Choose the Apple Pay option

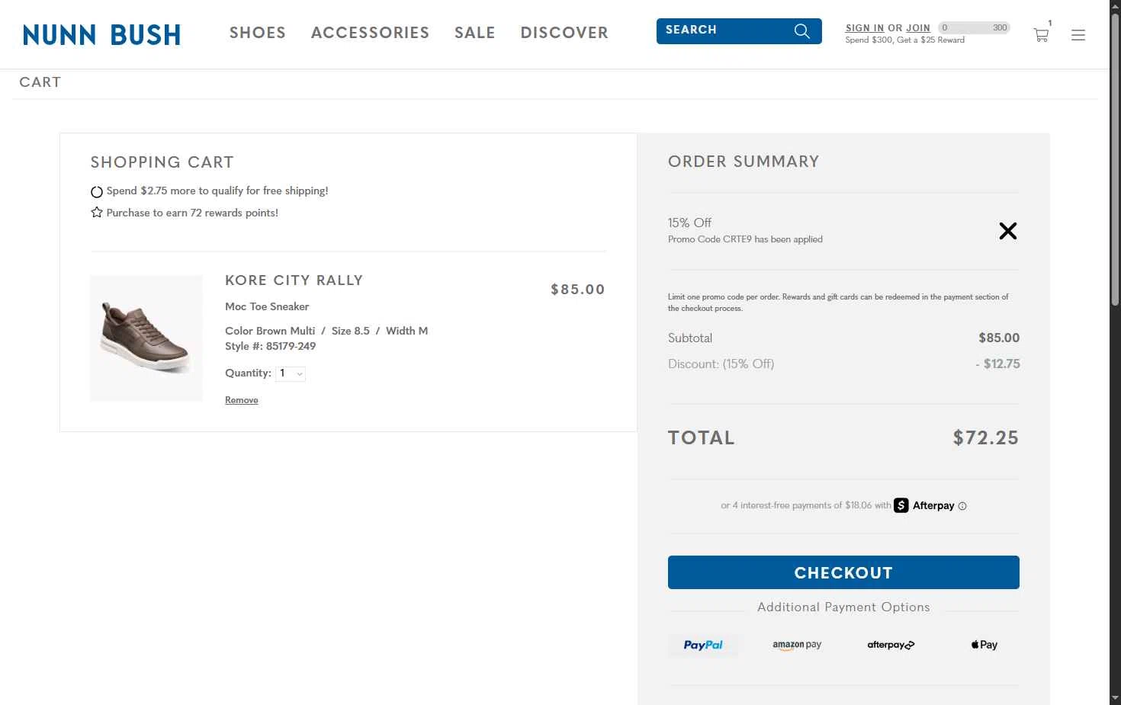(984, 645)
